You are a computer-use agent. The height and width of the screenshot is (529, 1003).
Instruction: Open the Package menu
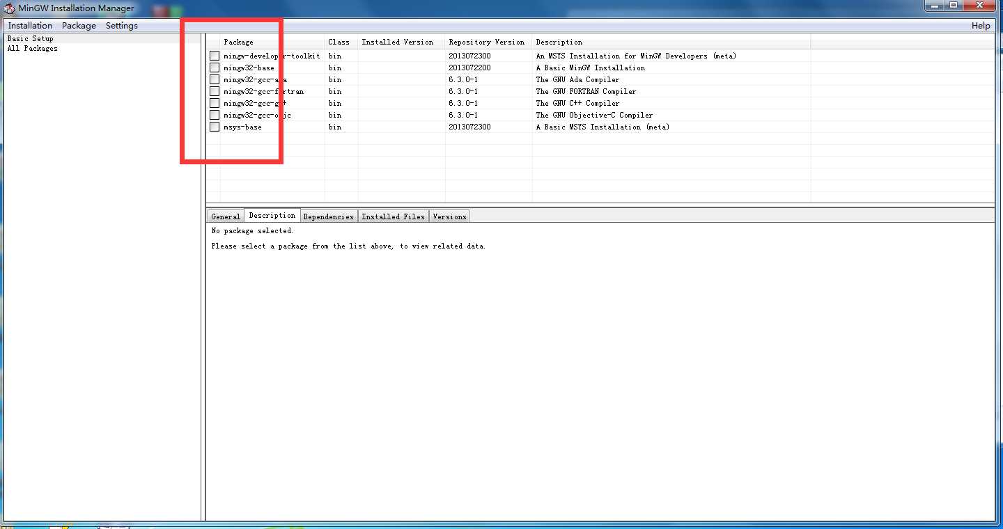click(x=79, y=26)
